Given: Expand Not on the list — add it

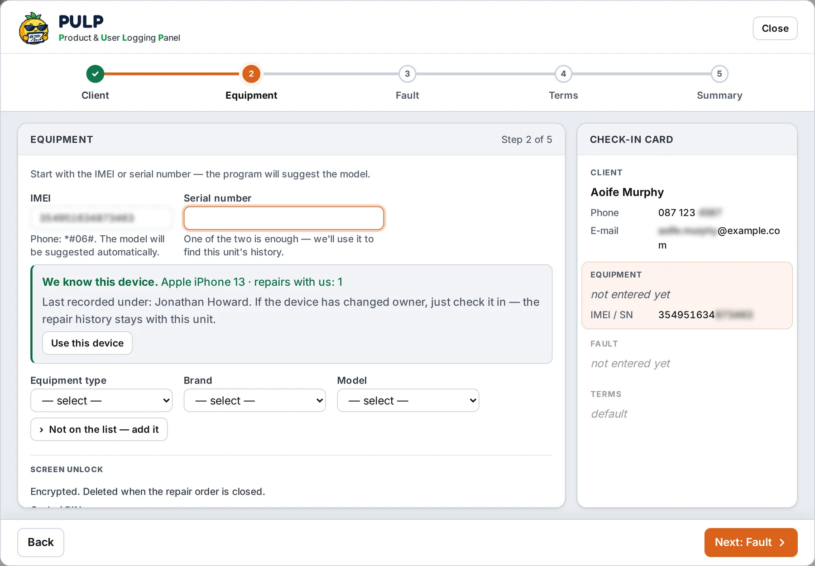Looking at the screenshot, I should click(99, 429).
